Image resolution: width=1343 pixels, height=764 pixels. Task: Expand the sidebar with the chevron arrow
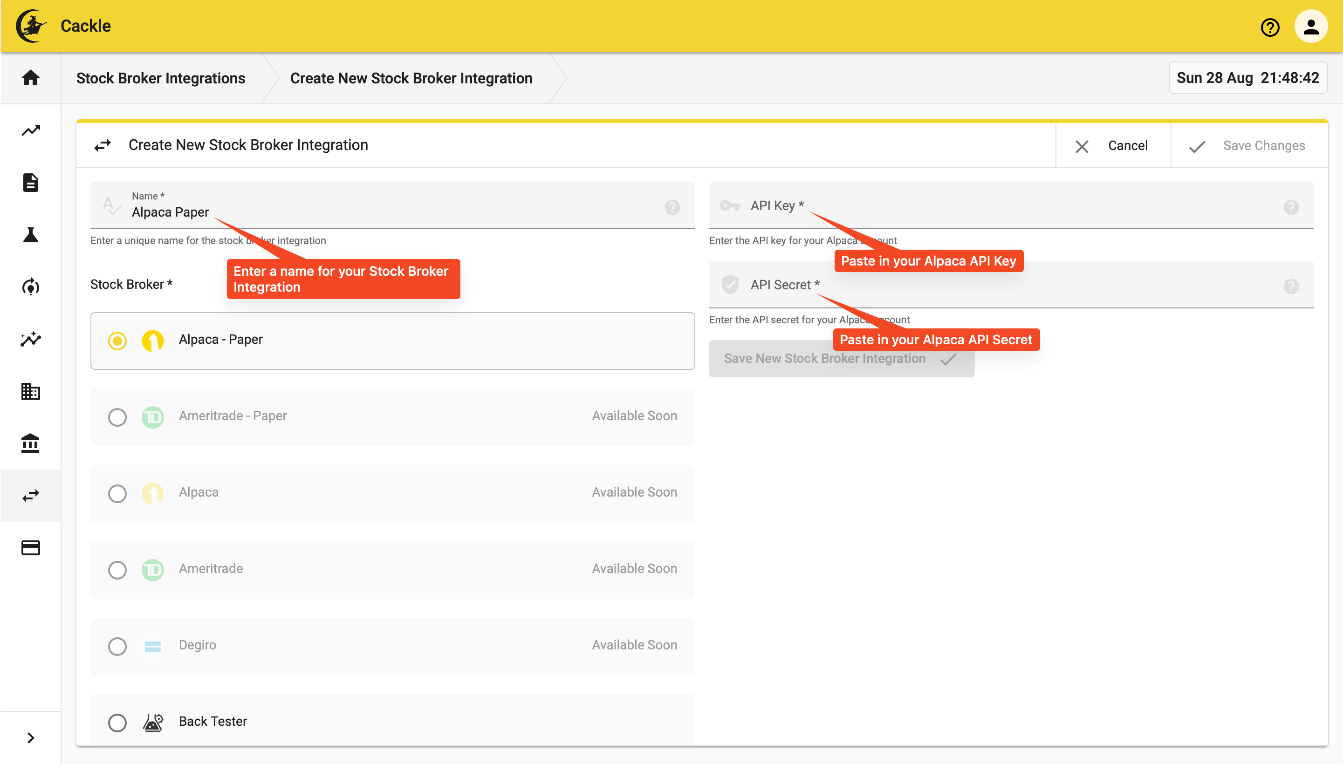tap(30, 738)
